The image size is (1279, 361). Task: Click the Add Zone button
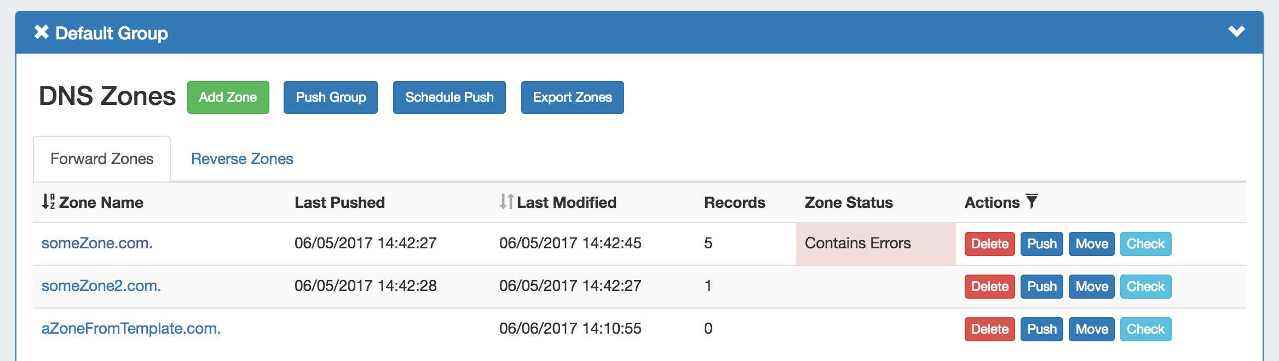228,97
